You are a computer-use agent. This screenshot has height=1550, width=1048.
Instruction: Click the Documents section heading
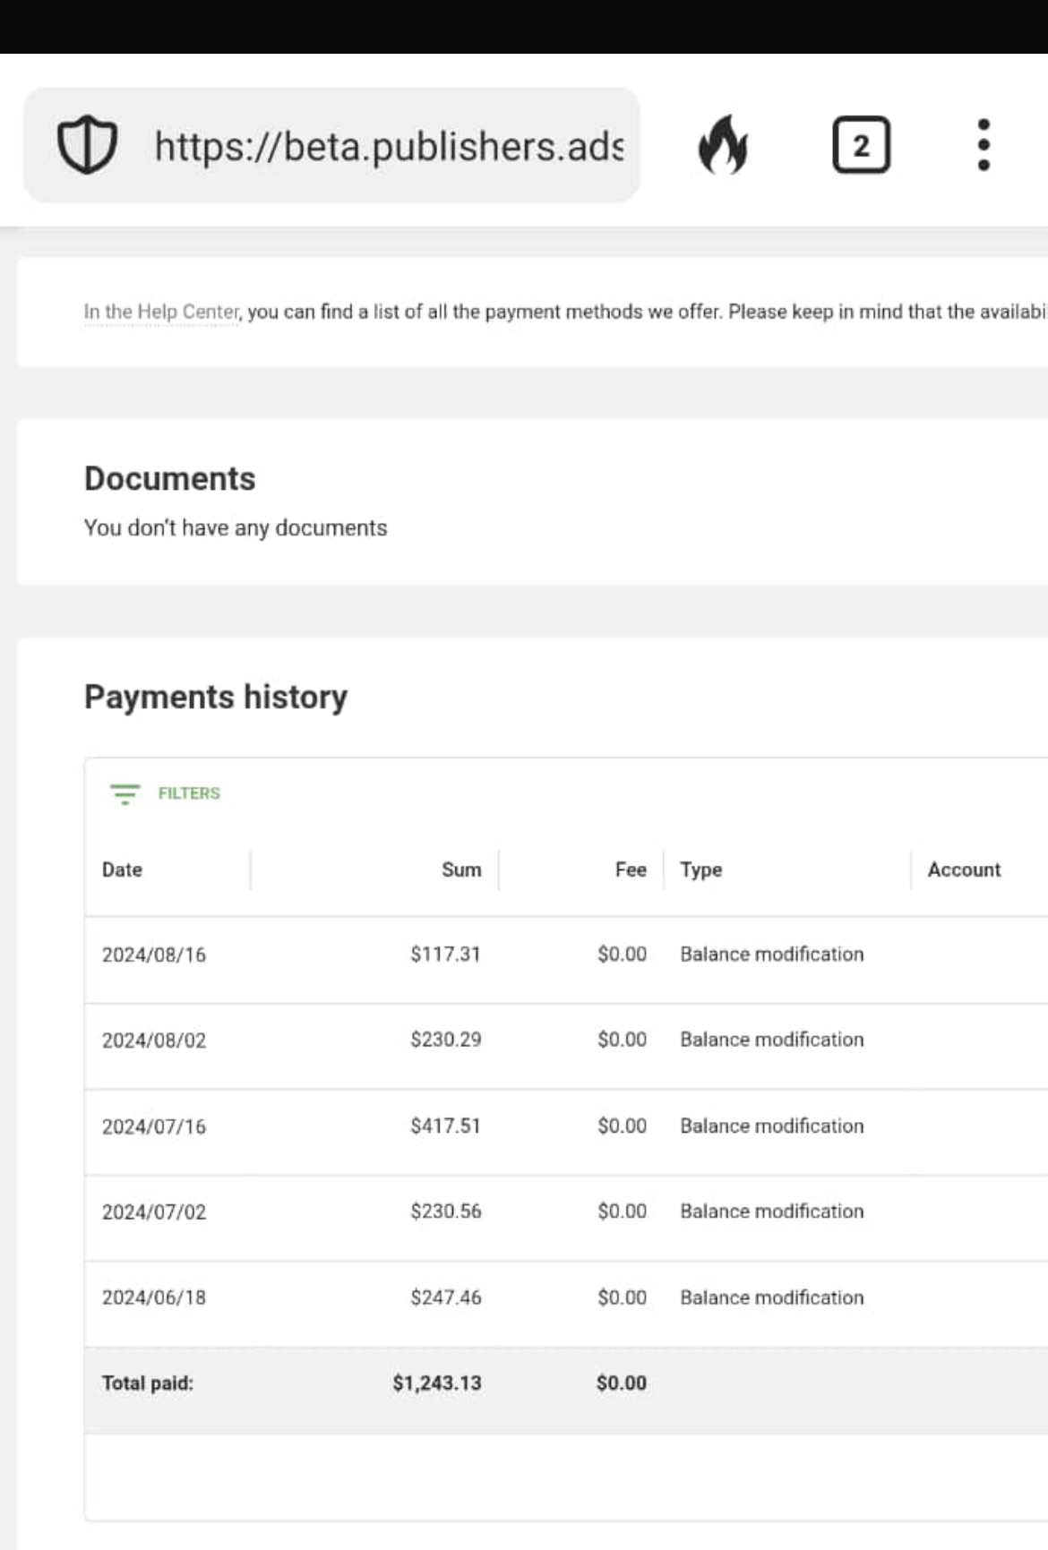click(x=169, y=479)
